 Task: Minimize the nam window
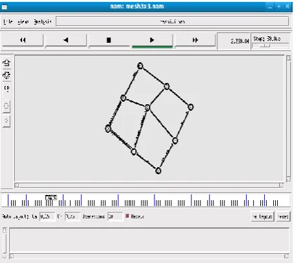coord(270,6)
